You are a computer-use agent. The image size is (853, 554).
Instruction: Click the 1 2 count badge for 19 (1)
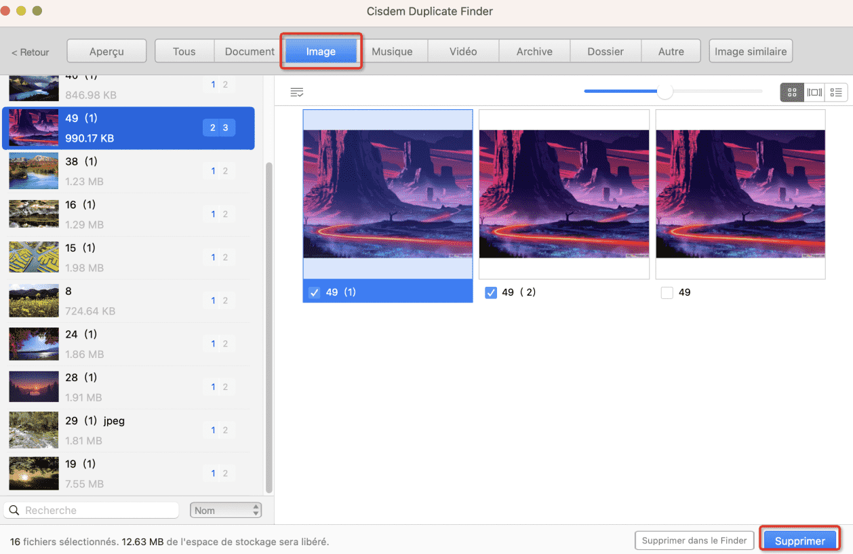219,473
